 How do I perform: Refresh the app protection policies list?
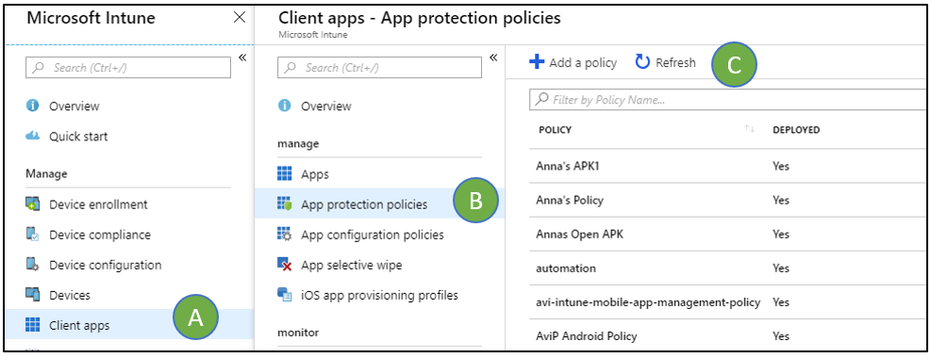click(666, 62)
